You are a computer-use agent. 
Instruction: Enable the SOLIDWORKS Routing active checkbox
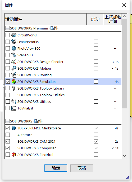point(8,75)
